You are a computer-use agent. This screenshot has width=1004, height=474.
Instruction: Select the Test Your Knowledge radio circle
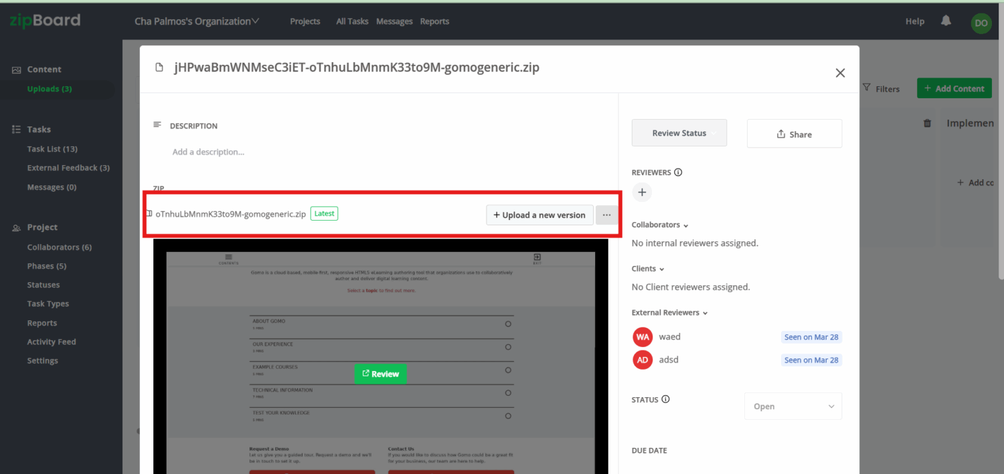point(508,416)
